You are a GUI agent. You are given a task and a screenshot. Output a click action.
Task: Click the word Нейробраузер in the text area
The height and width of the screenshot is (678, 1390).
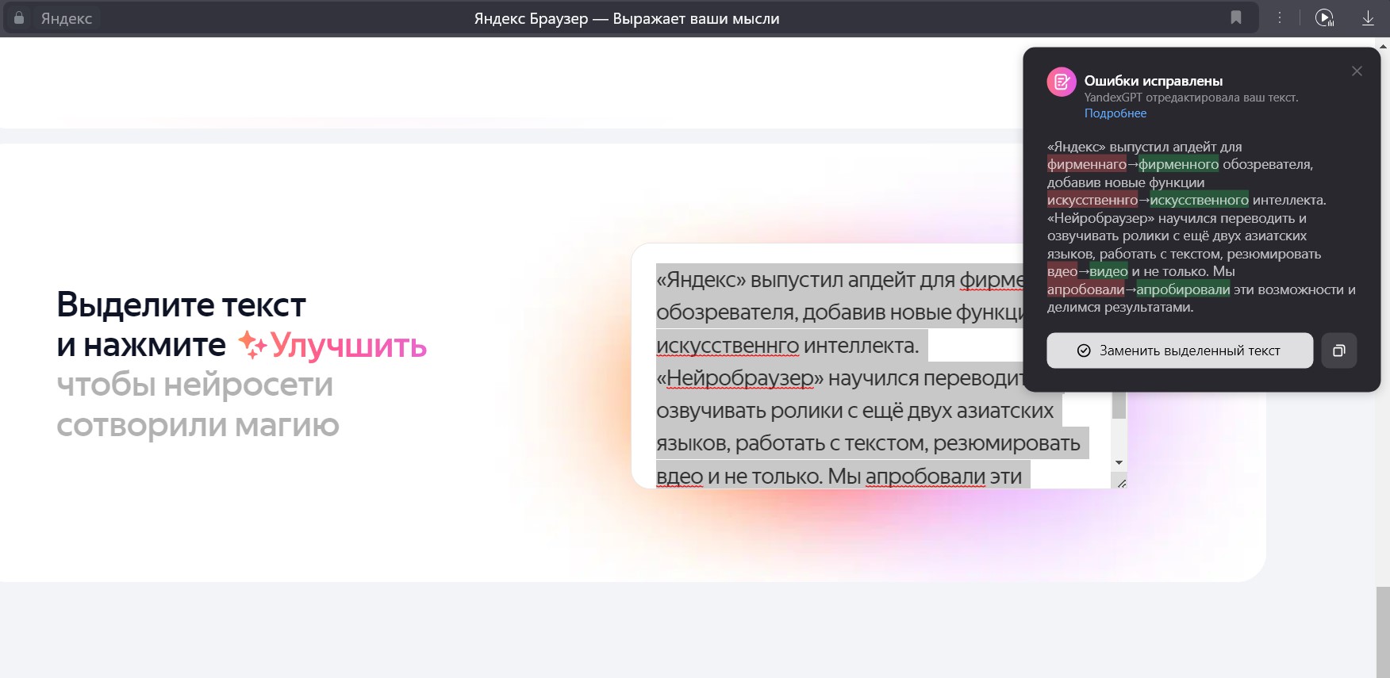click(740, 378)
